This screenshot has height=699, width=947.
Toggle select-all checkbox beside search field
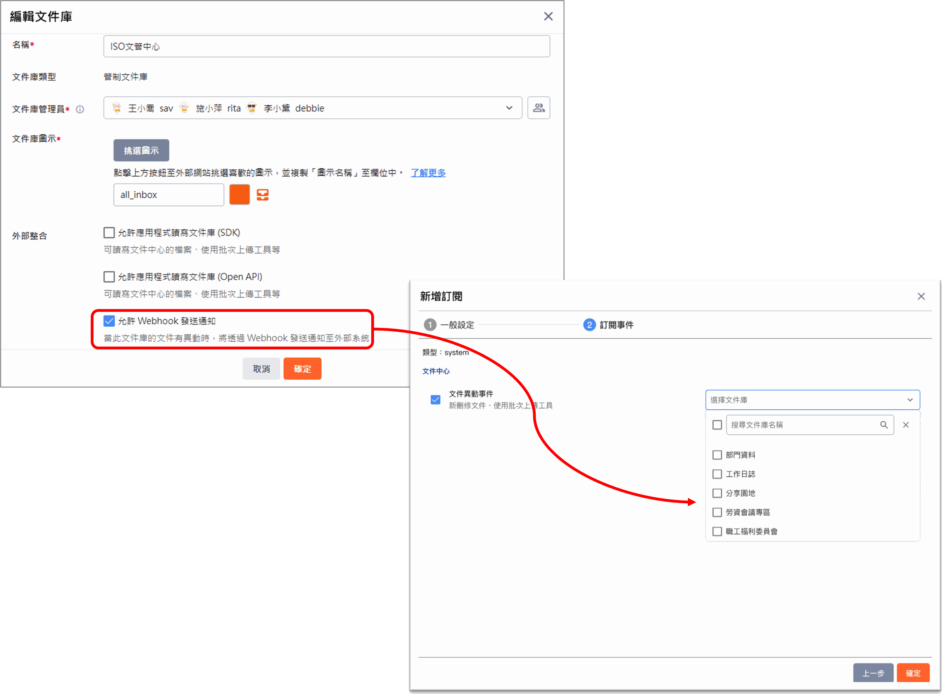point(717,425)
